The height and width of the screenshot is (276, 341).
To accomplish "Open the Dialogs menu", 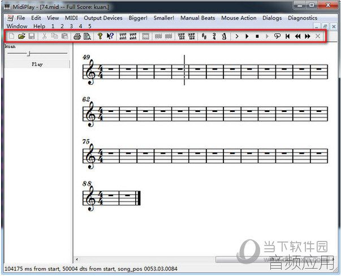I will pyautogui.click(x=272, y=18).
